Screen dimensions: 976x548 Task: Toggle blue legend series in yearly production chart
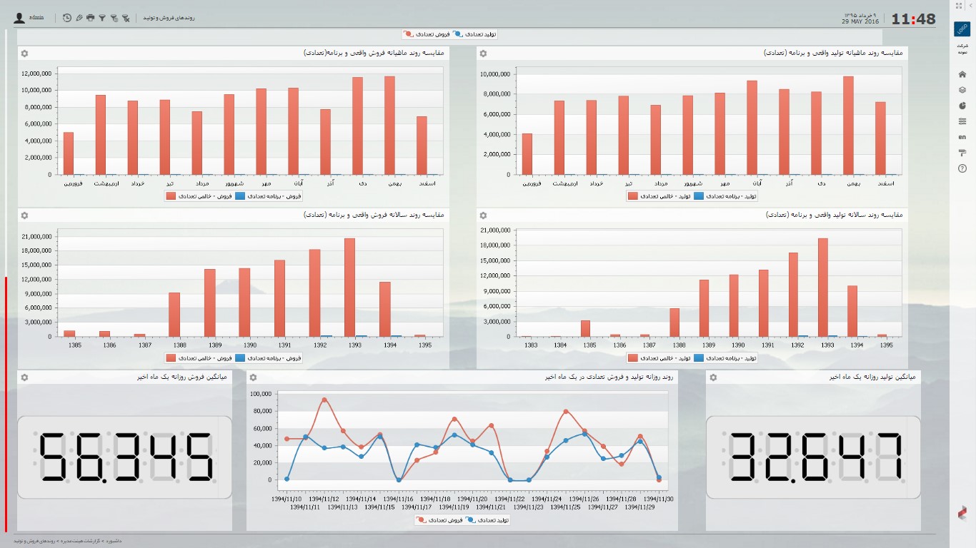pos(726,357)
